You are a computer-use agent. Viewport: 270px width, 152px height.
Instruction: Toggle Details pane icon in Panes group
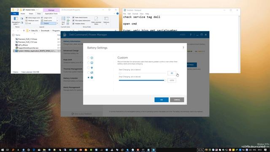coord(22,22)
